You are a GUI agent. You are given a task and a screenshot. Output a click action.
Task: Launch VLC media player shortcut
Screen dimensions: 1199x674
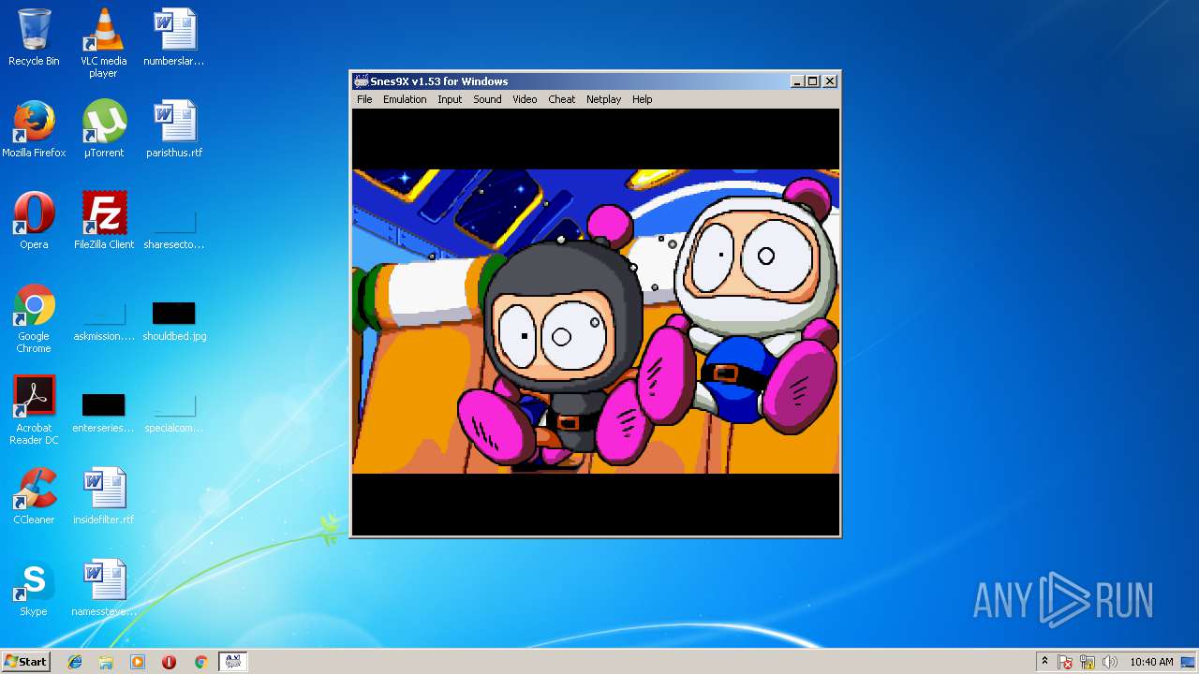103,43
